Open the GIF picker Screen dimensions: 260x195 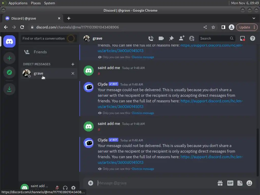coord(230,183)
